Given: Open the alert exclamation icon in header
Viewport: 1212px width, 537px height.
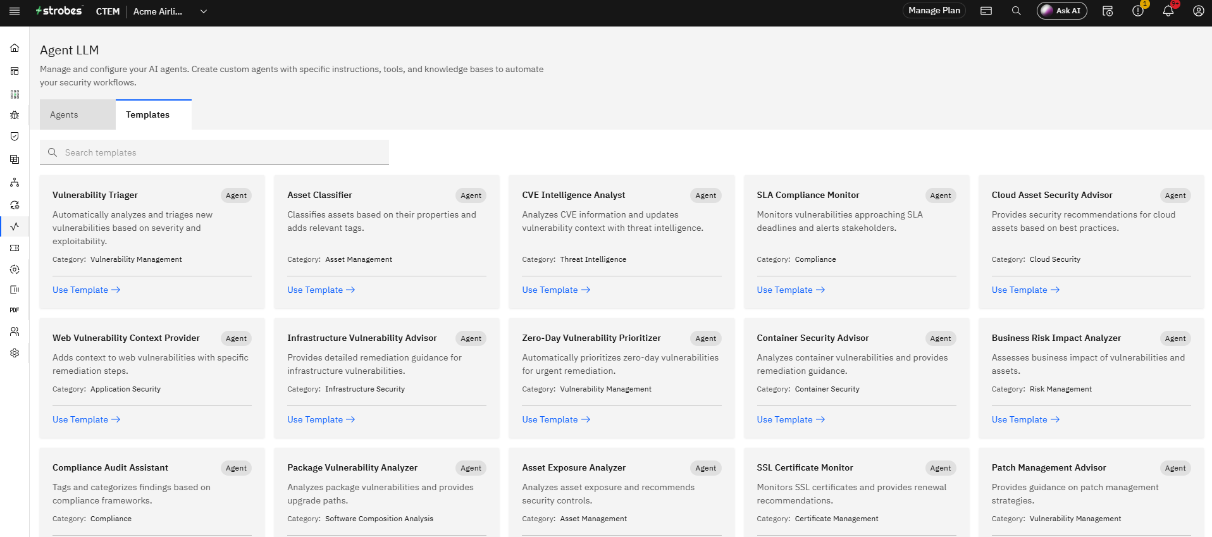Looking at the screenshot, I should coord(1138,11).
